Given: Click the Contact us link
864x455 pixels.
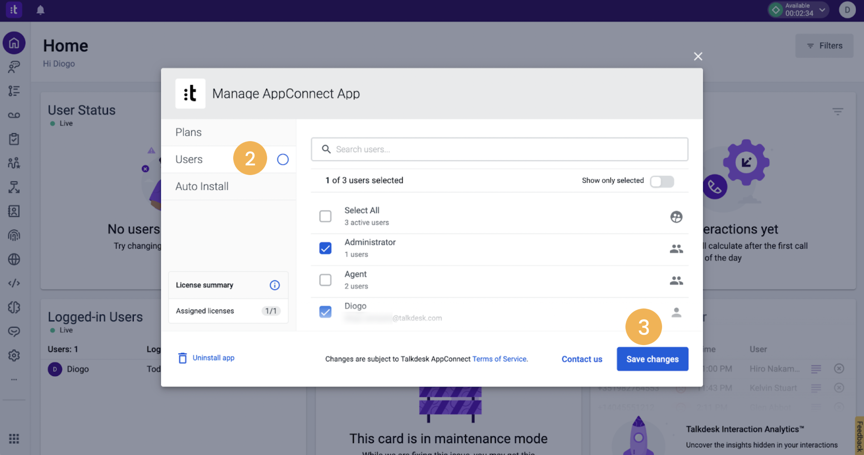Looking at the screenshot, I should pyautogui.click(x=582, y=359).
